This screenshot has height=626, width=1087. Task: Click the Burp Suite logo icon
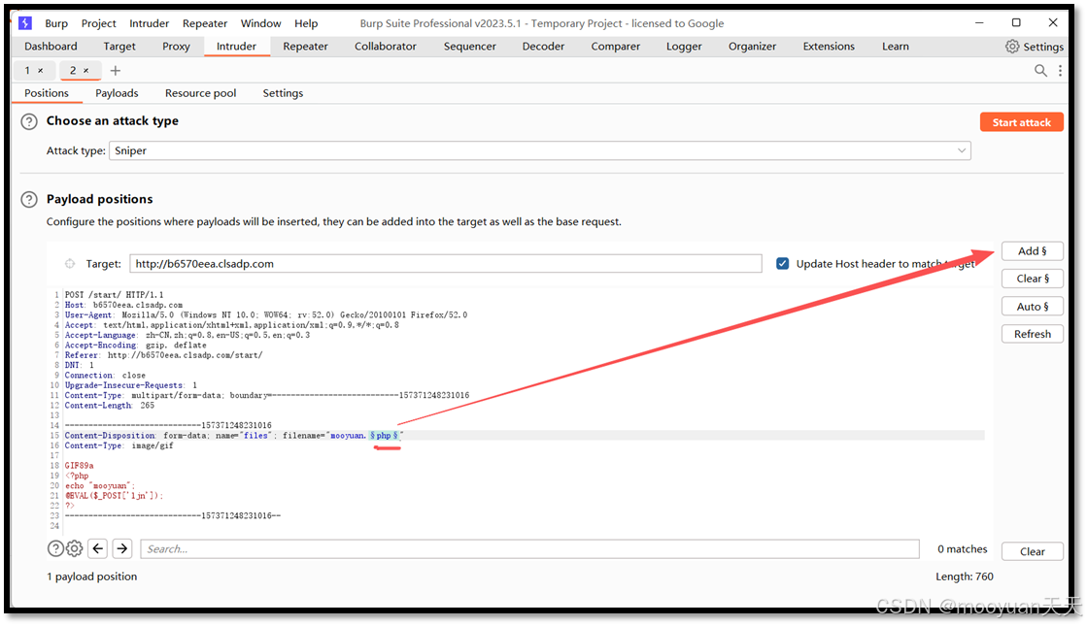click(25, 23)
